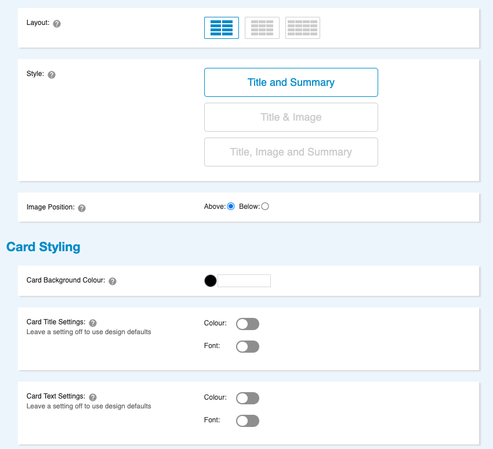Pick the four-column layout icon
Screen dimensions: 493x449
pyautogui.click(x=302, y=28)
